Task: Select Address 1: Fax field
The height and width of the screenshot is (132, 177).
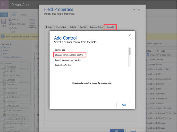Action: click(155, 89)
